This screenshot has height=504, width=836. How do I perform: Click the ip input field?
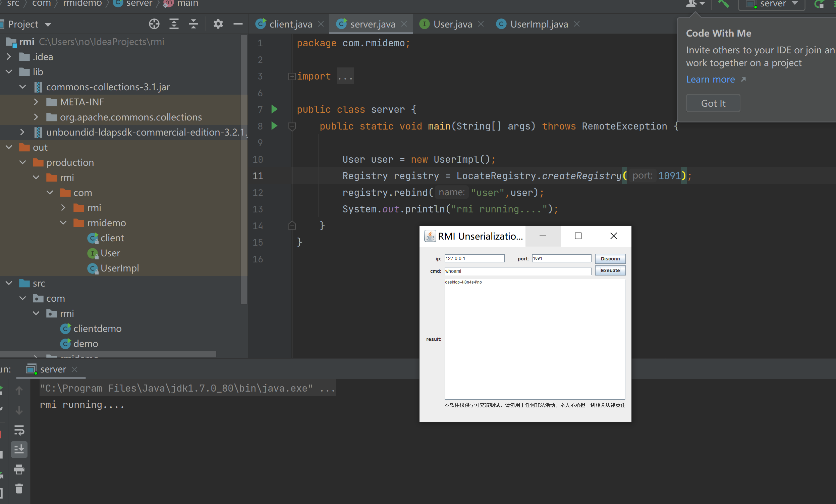(x=474, y=259)
